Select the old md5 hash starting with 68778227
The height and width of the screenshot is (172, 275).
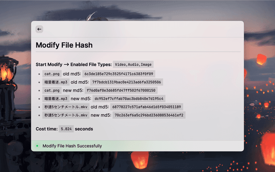[147, 107]
